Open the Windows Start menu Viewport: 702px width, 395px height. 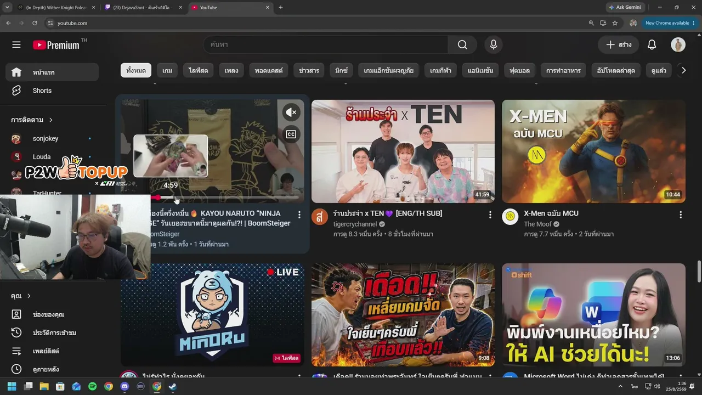coord(12,386)
